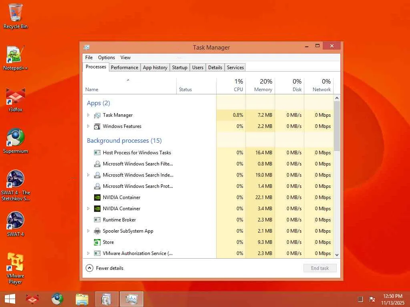Open the Action Center flag tray icon
Viewport: 410px width, 307px height.
pyautogui.click(x=372, y=299)
